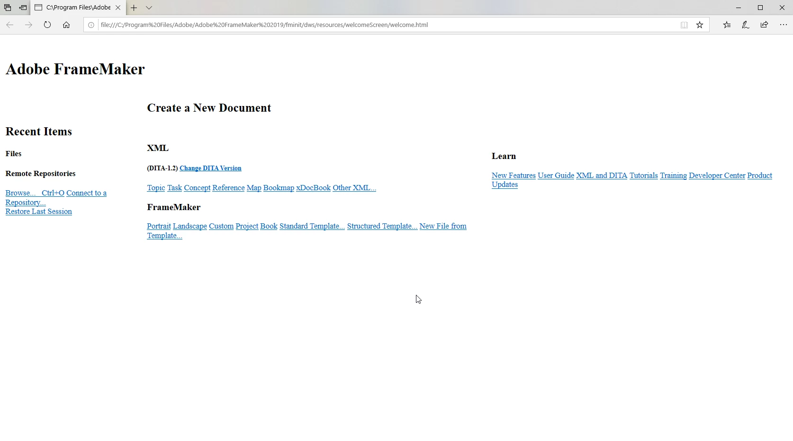Screen dimensions: 793x441
Task: Click the XML and DITA link
Action: coord(602,176)
